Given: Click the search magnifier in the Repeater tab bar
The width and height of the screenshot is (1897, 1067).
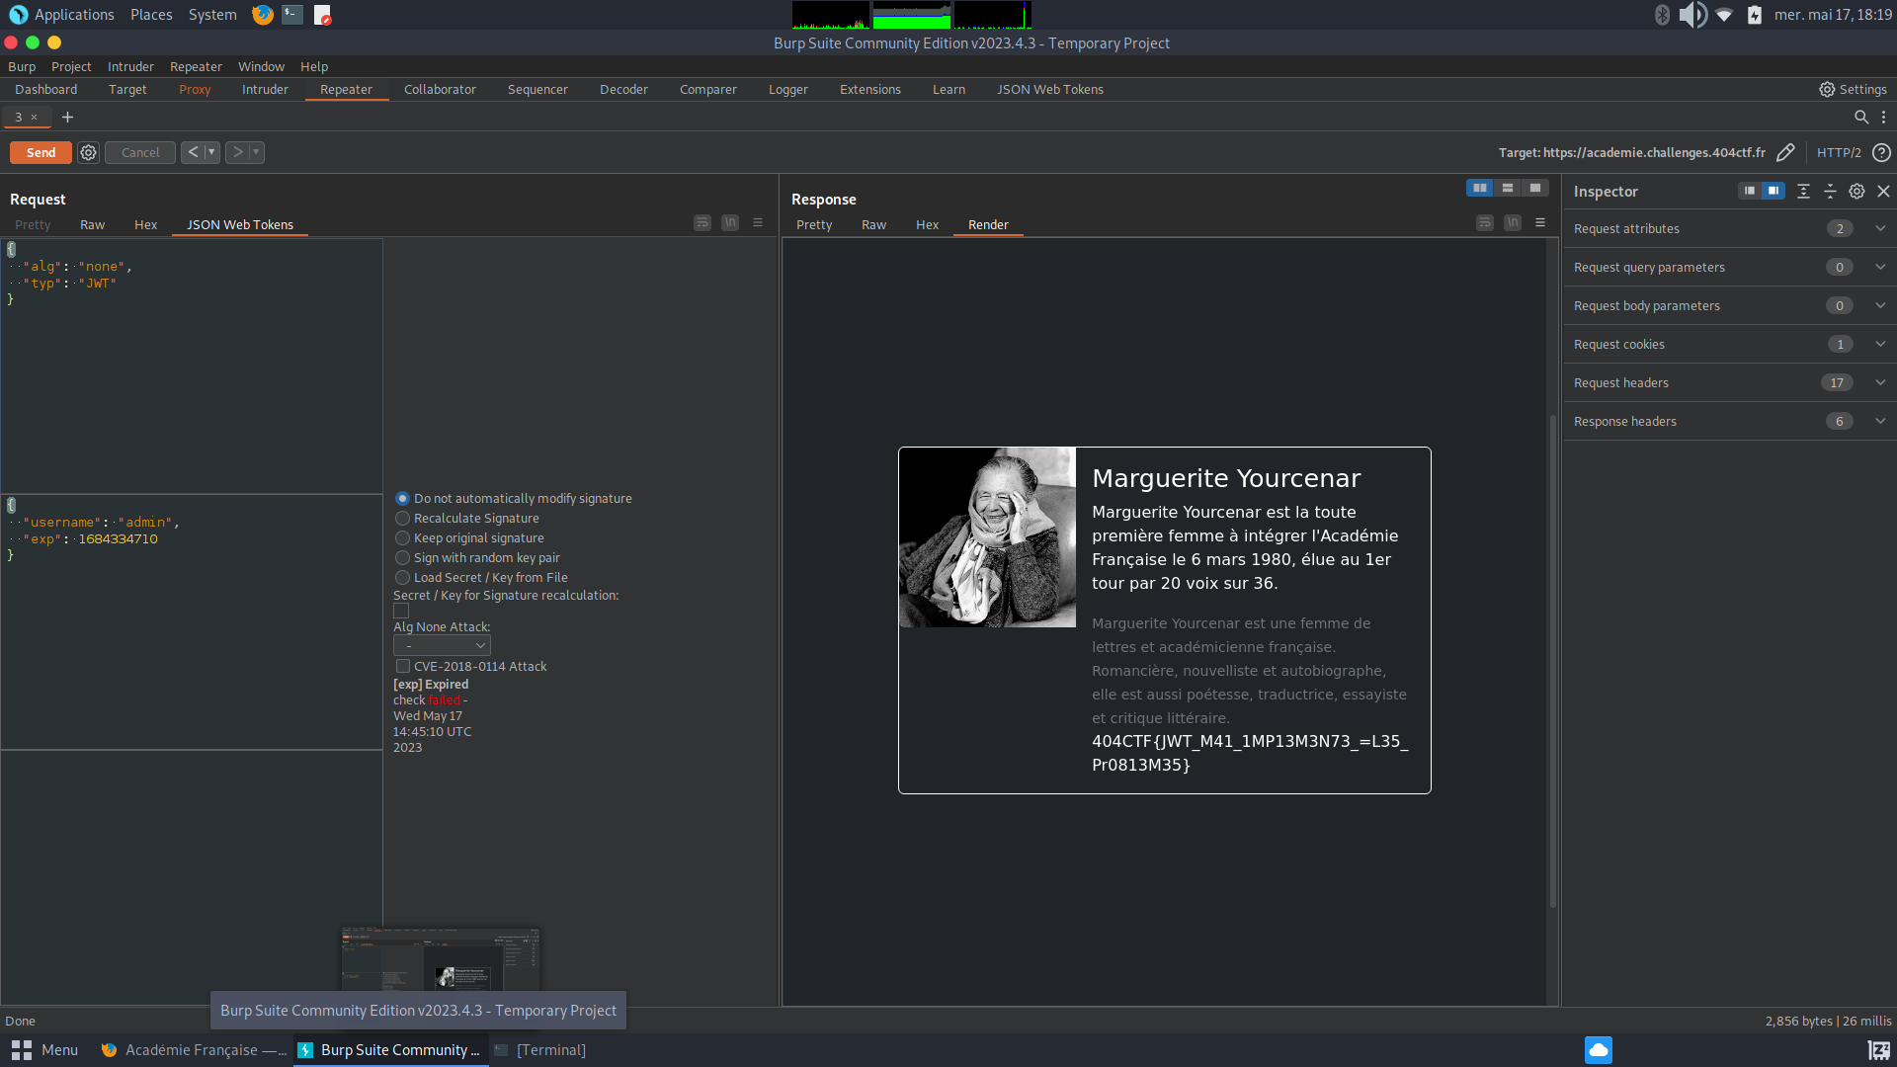Looking at the screenshot, I should pos(1861,117).
